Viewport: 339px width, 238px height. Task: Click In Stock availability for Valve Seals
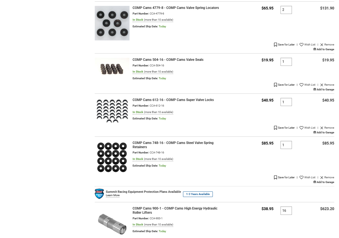click(138, 72)
